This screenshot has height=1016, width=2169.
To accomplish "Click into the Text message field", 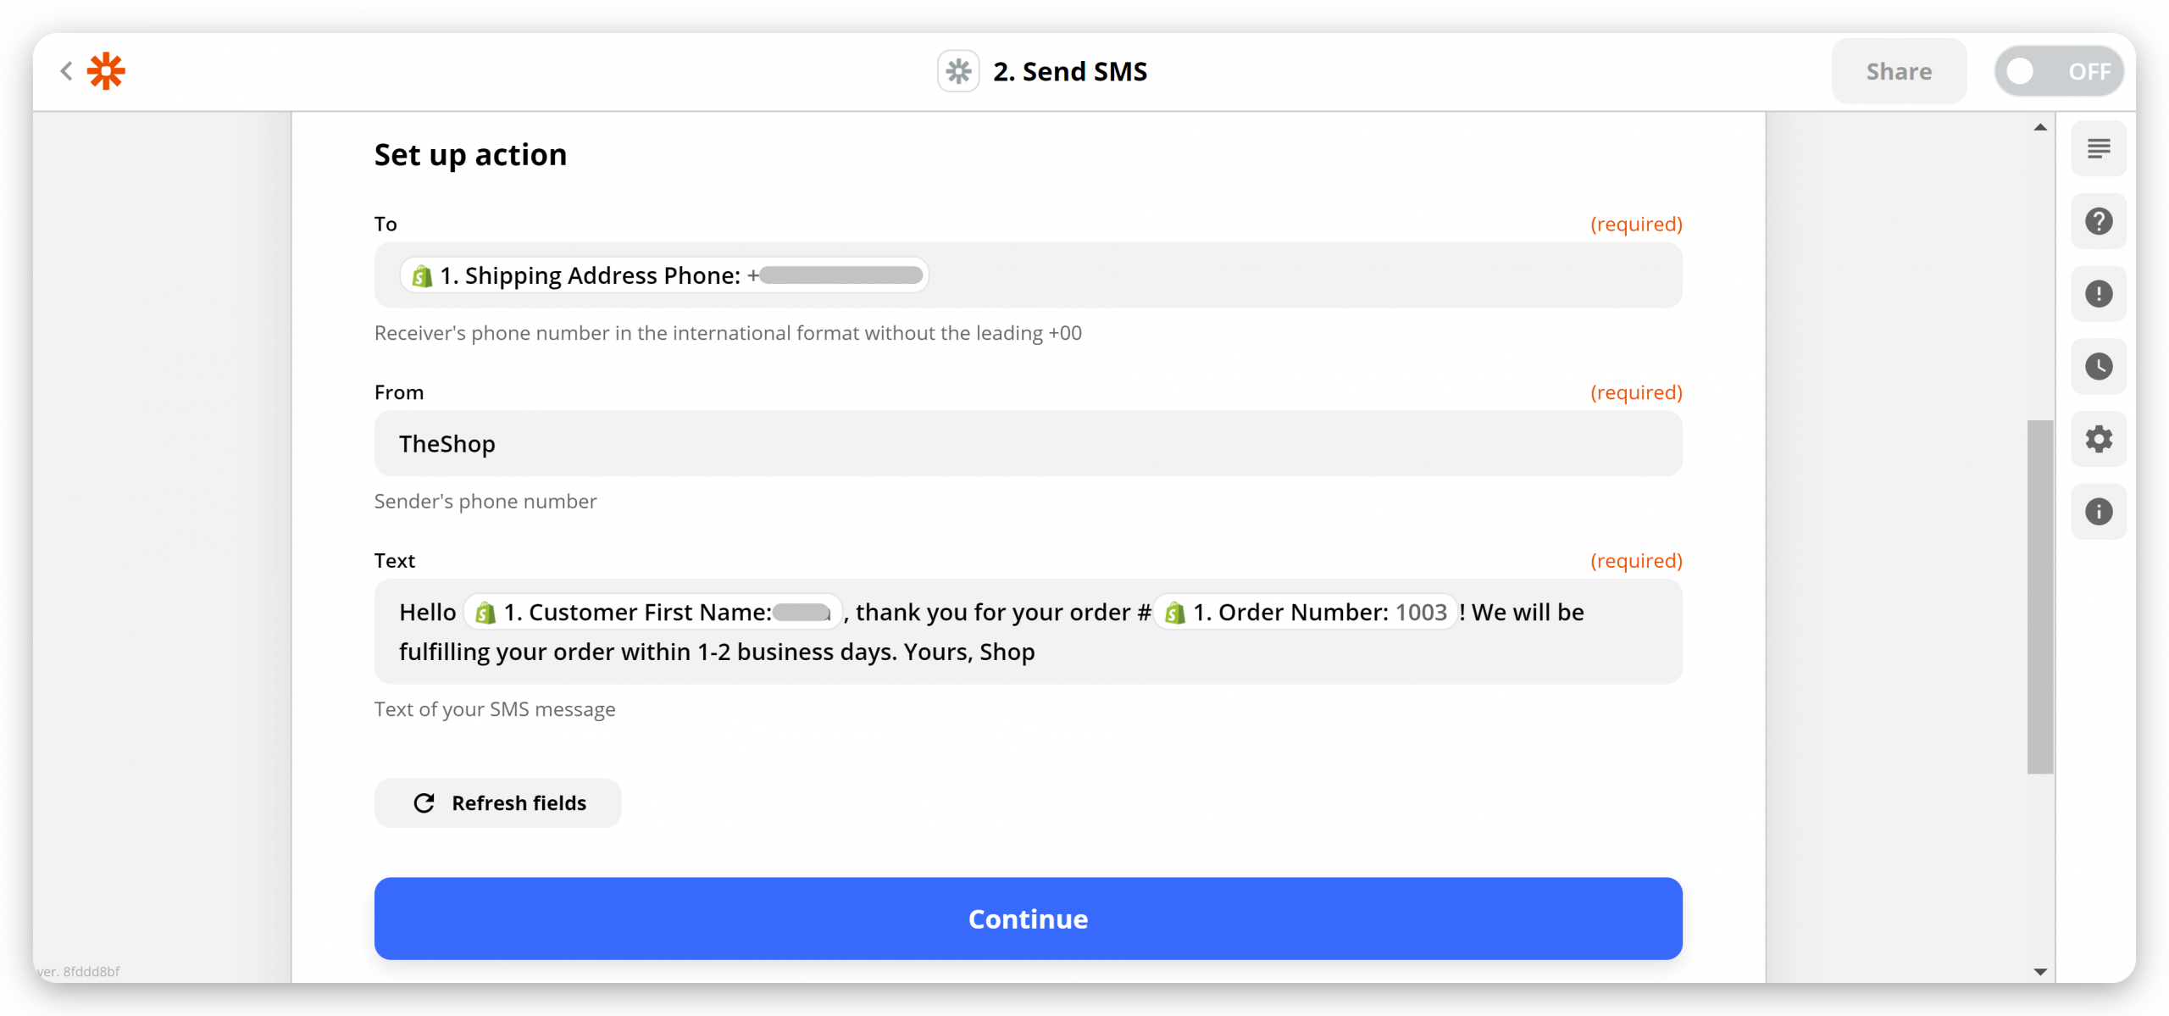I will [1028, 632].
